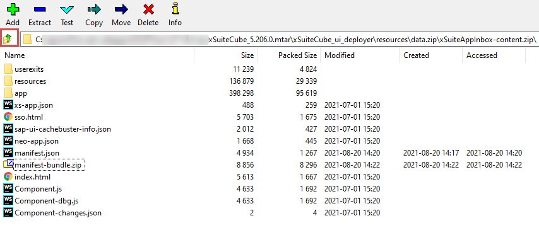539x228 pixels.
Task: Click the Copy toolbar icon
Action: click(x=94, y=9)
